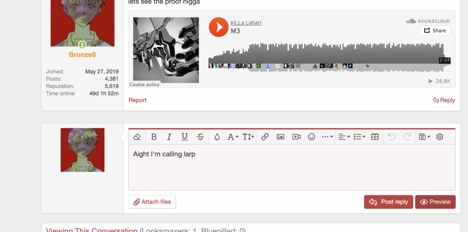Click the SoundCloud Share button
This screenshot has height=232, width=468.
435,30
